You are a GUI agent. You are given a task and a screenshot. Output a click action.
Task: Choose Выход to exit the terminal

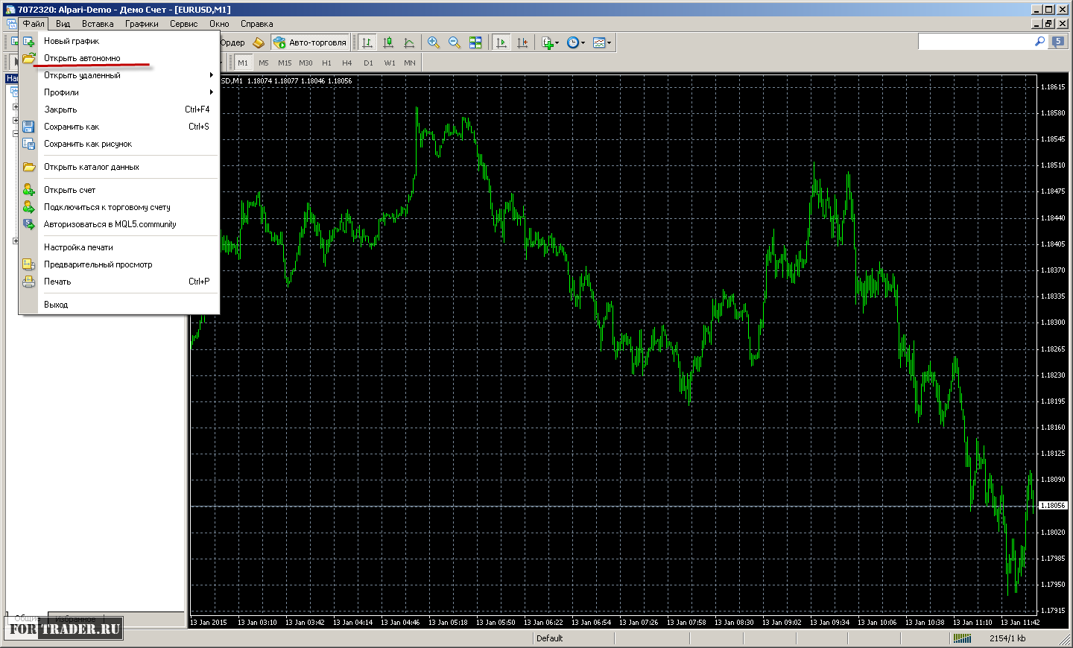click(x=119, y=305)
